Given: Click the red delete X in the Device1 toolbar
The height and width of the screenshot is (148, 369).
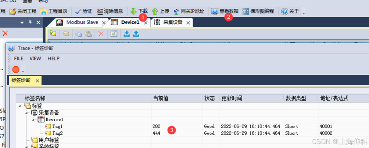Looking at the screenshot, I should pos(101,34).
